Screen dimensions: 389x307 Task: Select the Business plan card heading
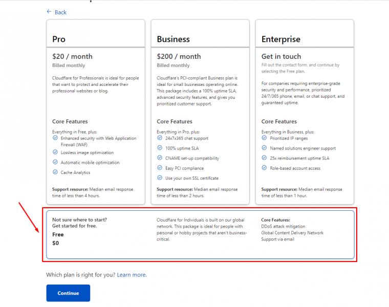click(173, 39)
